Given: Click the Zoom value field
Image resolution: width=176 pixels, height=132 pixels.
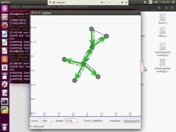Looking at the screenshot, I should (x=45, y=121).
